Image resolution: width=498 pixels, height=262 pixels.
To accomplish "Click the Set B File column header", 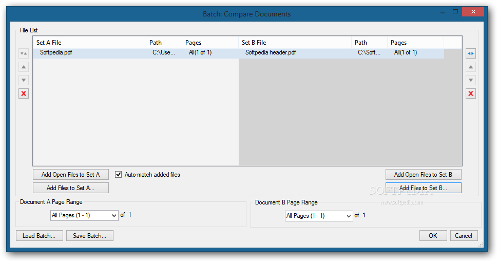I will pyautogui.click(x=295, y=43).
